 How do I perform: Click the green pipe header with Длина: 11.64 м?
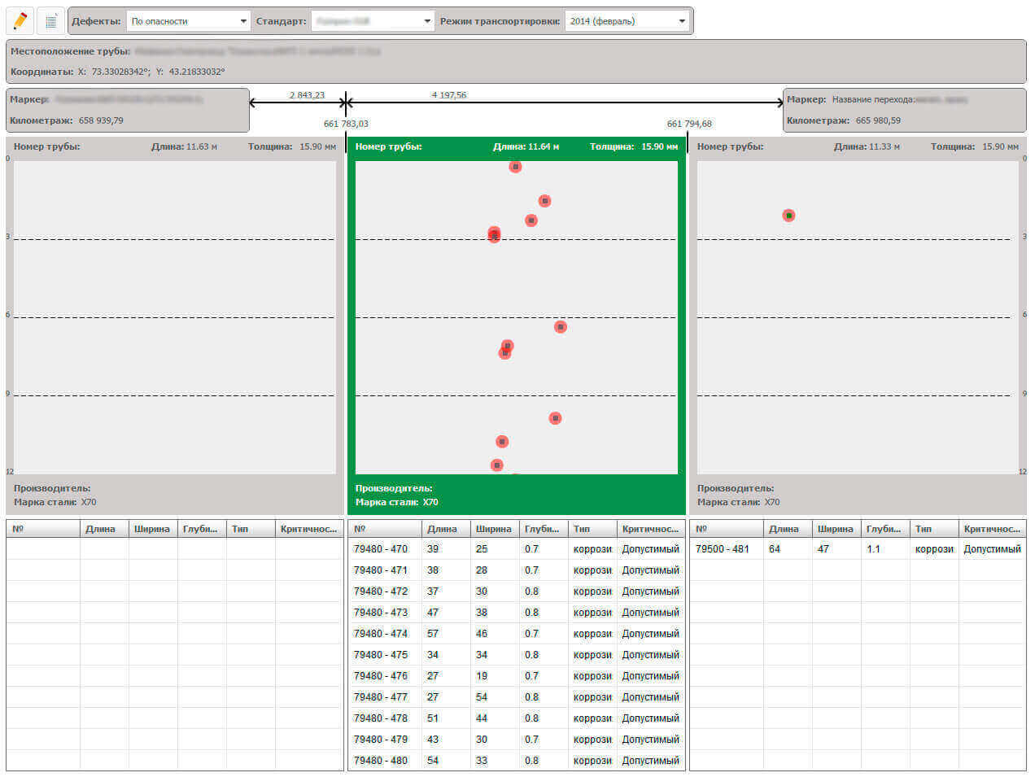517,147
